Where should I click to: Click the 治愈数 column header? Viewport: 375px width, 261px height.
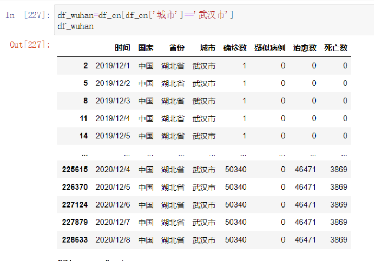click(305, 48)
